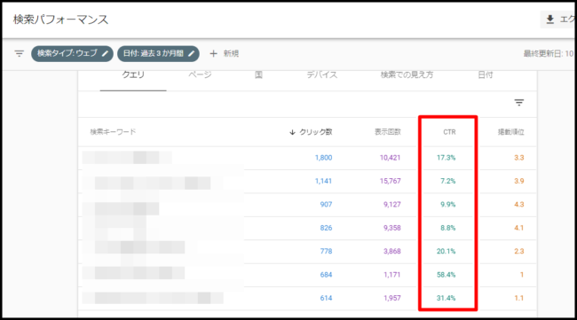Viewport: 577px width, 320px height.
Task: Click the 検索キーワード column header
Action: (113, 131)
